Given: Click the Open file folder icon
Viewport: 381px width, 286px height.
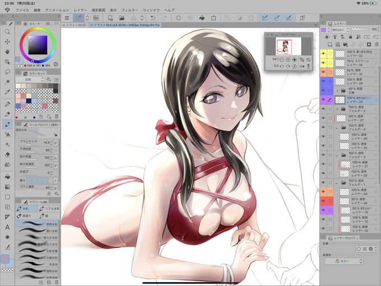Looking at the screenshot, I should 122,18.
